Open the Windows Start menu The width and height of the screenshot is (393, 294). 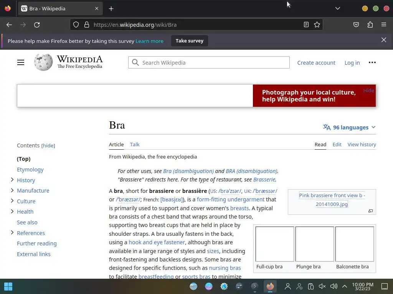tap(8, 286)
